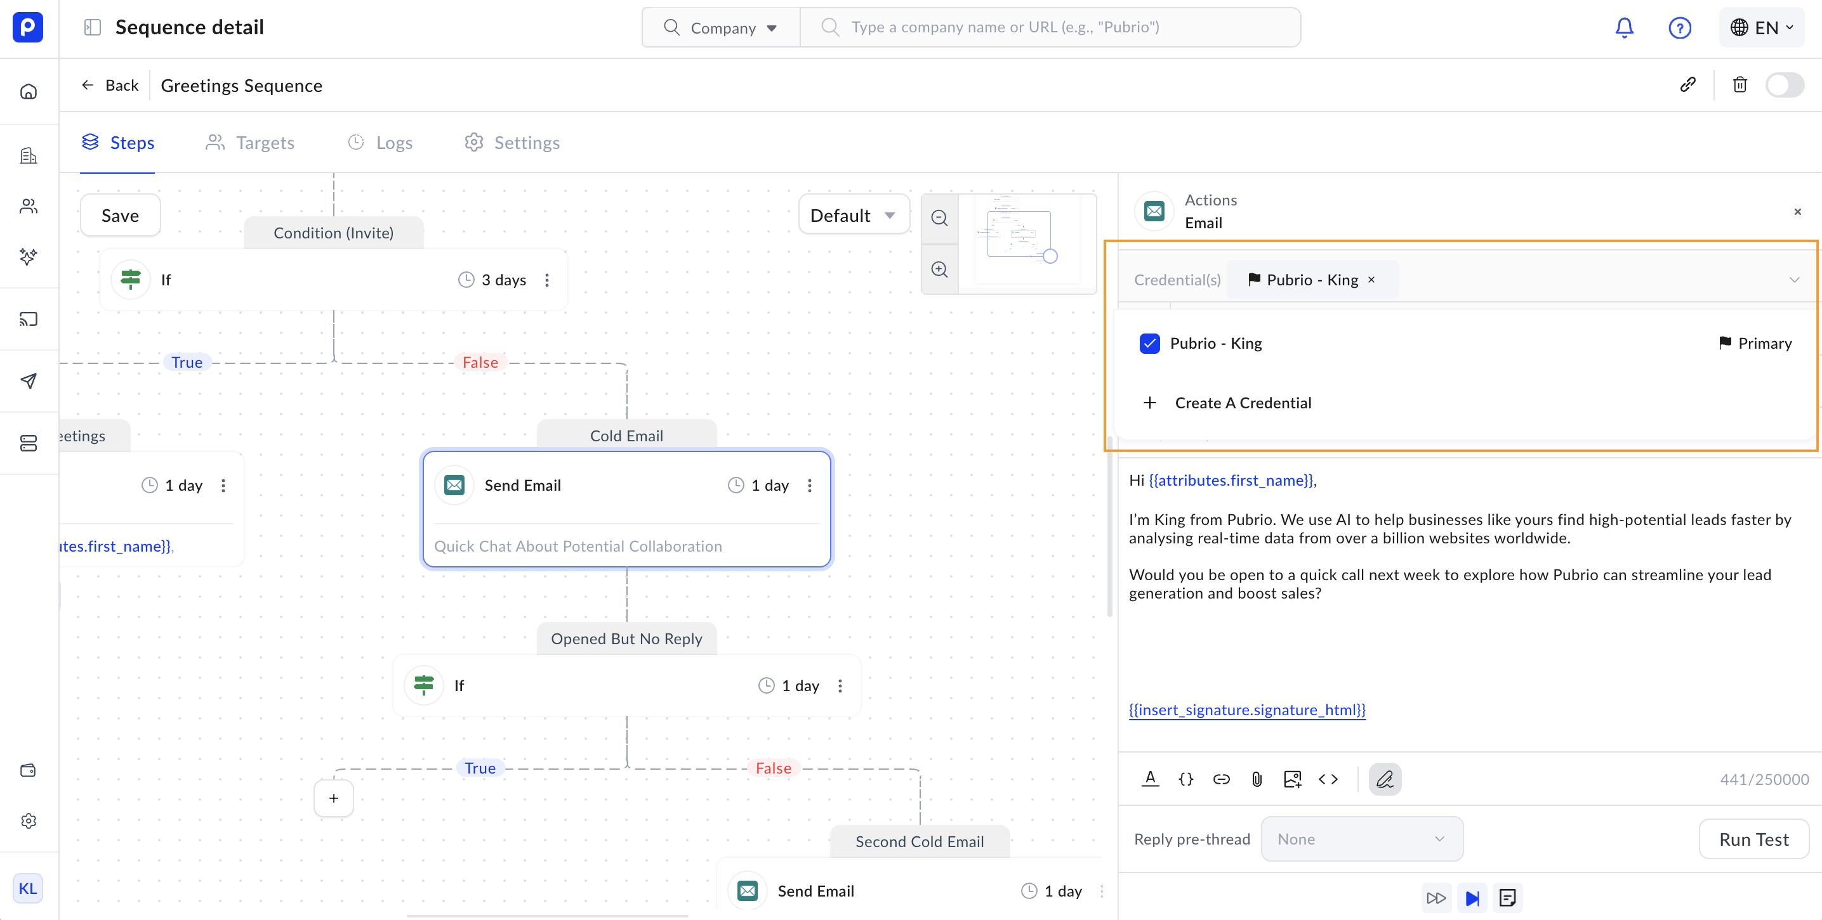Click the attach file paperclip icon
Viewport: 1822px width, 920px height.
coord(1256,779)
